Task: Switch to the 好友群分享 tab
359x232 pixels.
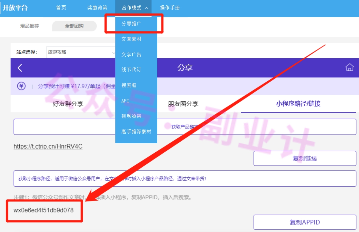Action: point(68,104)
